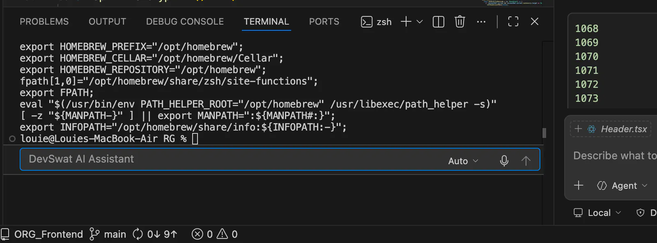Click line number 1071
657x243 pixels.
(x=586, y=71)
